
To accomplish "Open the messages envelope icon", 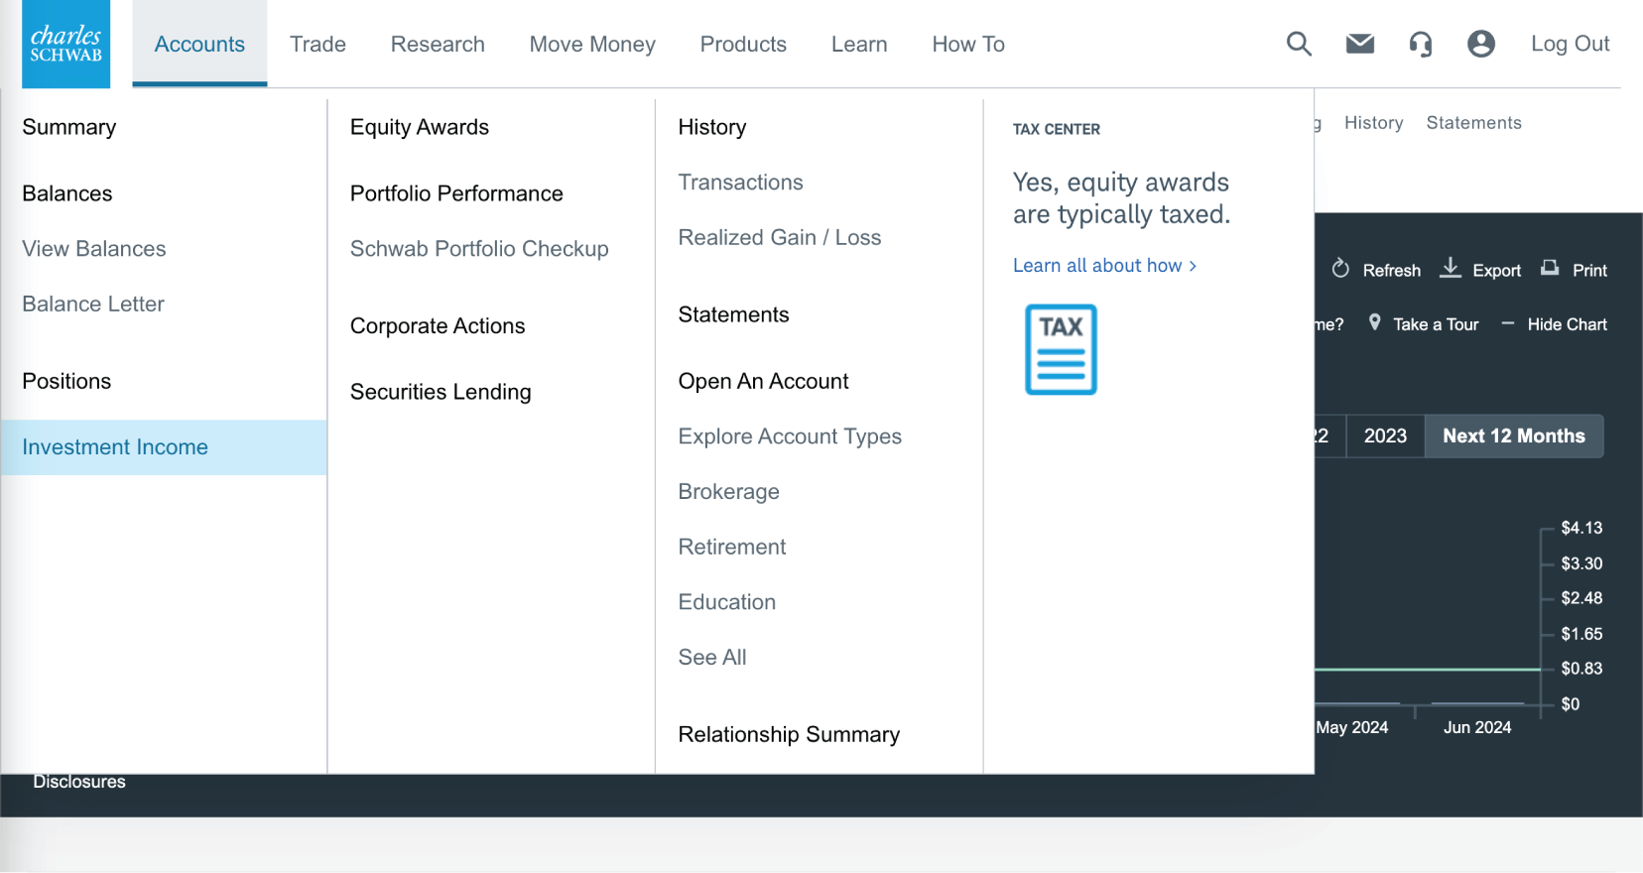I will click(1359, 43).
